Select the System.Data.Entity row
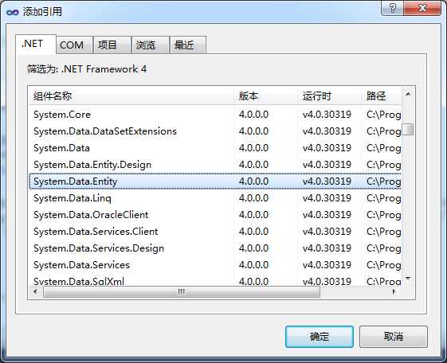Image resolution: width=447 pixels, height=363 pixels. click(x=215, y=181)
